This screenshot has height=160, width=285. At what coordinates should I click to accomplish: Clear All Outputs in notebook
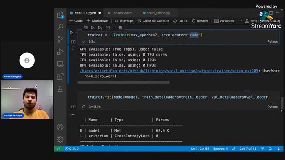point(153,21)
